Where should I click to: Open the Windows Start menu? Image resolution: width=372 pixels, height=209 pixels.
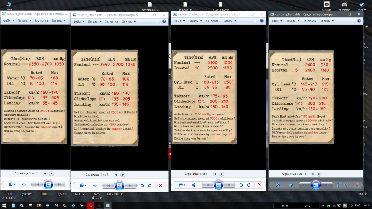click(4, 205)
